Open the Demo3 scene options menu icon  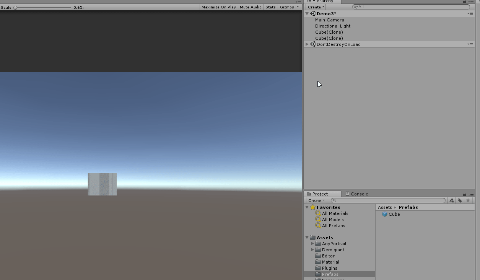pyautogui.click(x=470, y=14)
